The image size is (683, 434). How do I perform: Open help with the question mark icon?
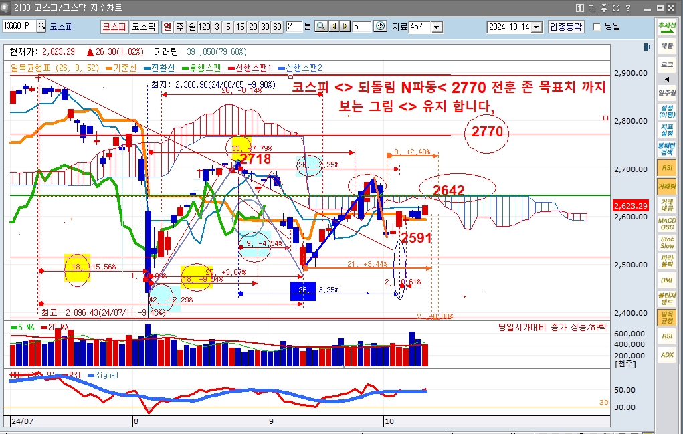[628, 8]
